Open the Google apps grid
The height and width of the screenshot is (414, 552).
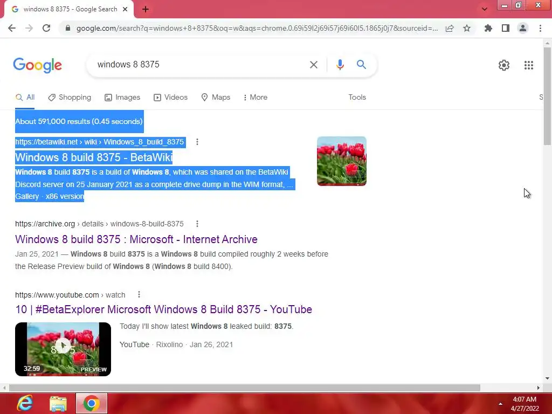(528, 65)
